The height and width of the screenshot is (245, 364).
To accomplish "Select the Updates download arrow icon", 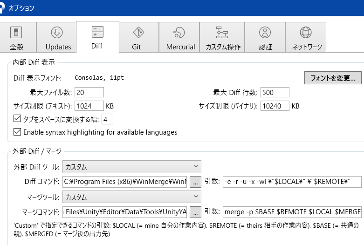I will coord(57,32).
